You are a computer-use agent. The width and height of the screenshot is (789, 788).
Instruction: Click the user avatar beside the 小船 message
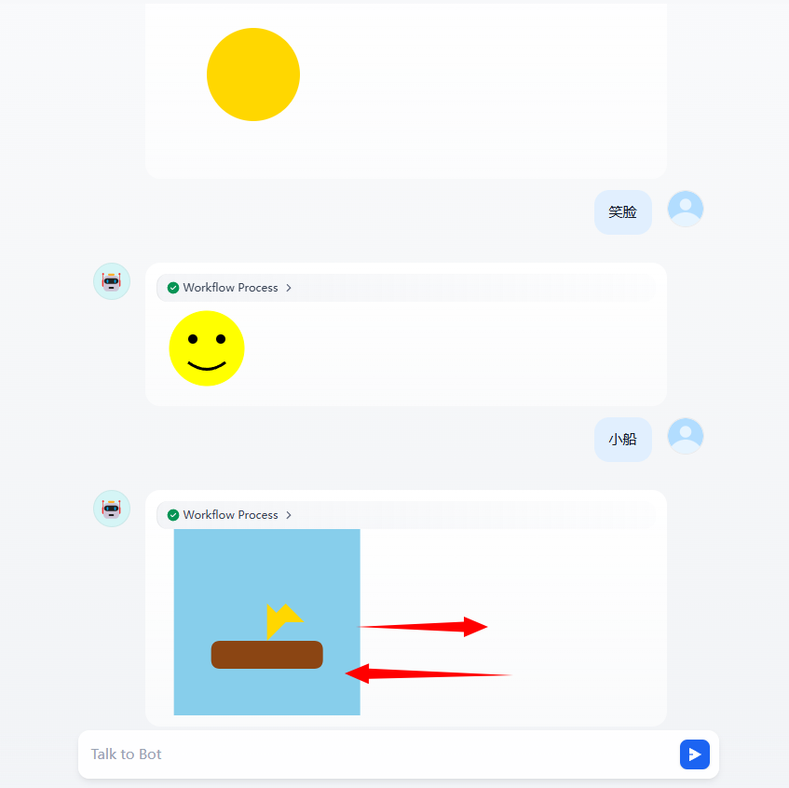coord(686,436)
